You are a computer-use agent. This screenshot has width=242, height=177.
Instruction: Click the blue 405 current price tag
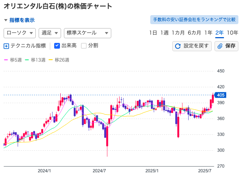220,95
